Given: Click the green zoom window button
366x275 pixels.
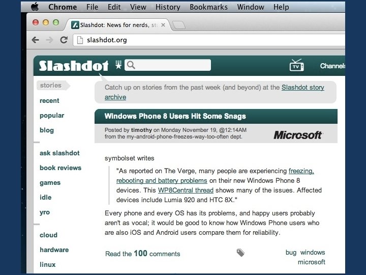Looking at the screenshot, I should click(56, 22).
